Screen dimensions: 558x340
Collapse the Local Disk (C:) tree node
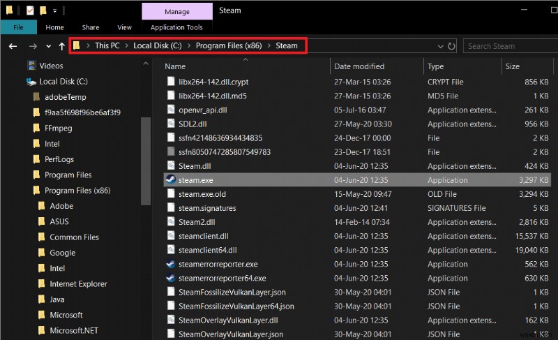[19, 82]
